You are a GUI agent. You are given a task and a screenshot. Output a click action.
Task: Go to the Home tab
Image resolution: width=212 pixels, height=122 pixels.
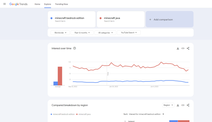click(37, 4)
